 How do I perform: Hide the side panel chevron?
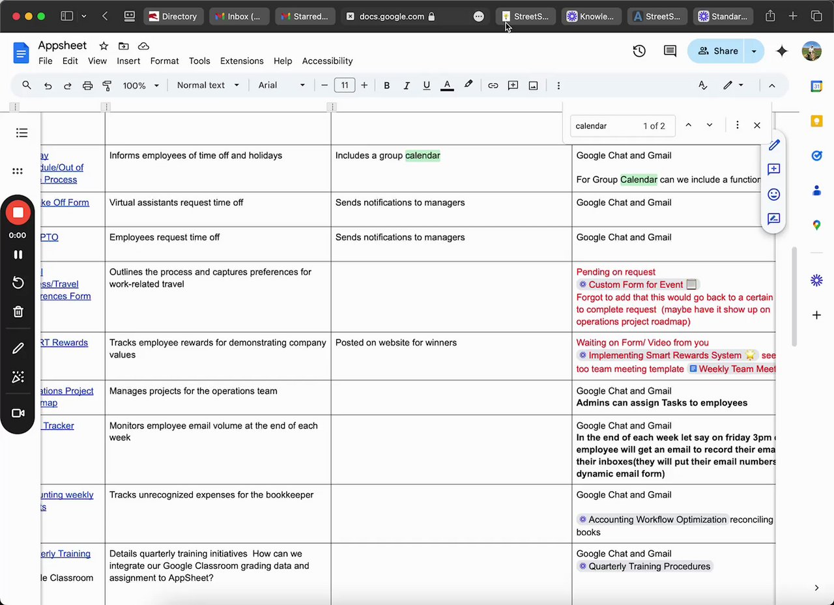(x=816, y=587)
